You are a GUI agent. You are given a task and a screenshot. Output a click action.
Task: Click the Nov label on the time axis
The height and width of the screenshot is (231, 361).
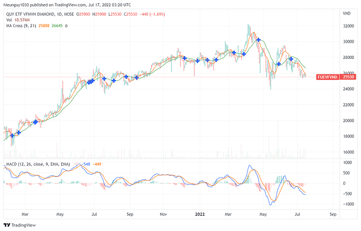[163, 214]
